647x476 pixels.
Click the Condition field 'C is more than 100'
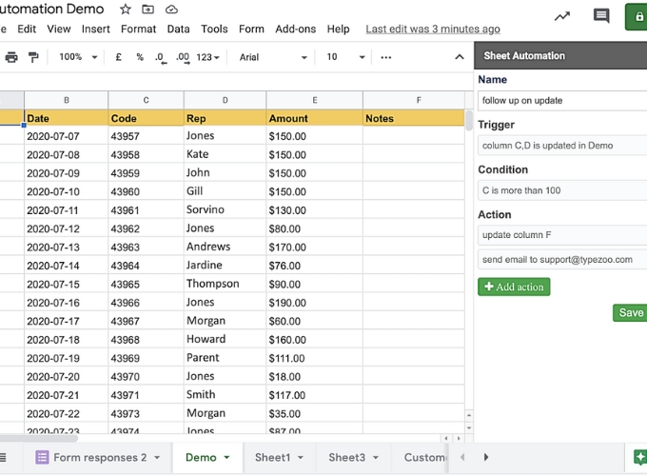tap(562, 190)
